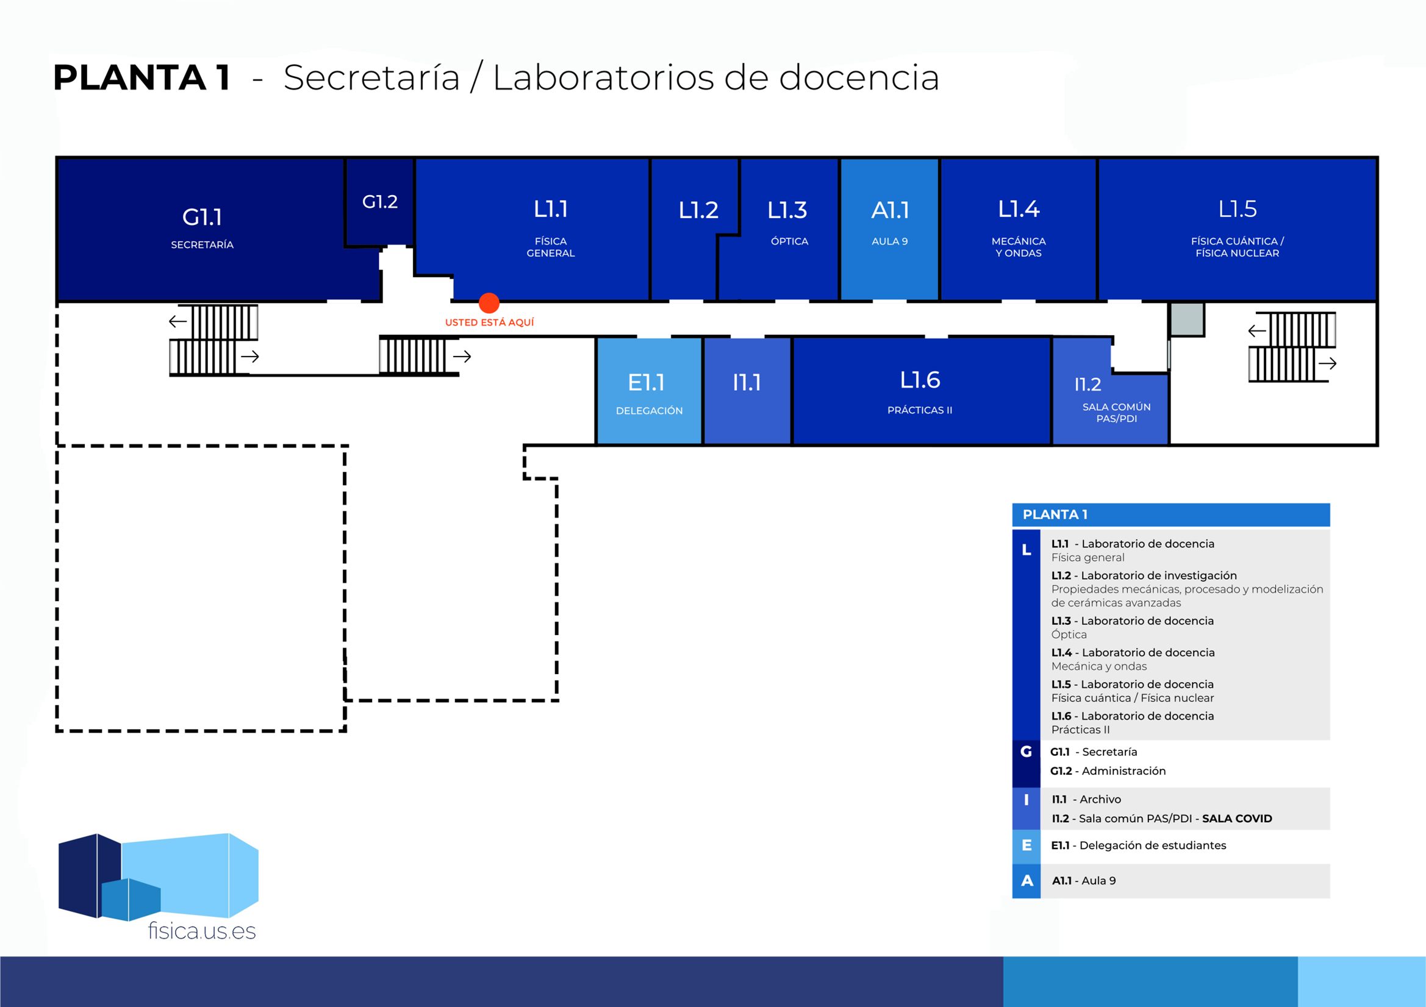1426x1007 pixels.
Task: Click the red 'Usted está aquí' marker
Action: (489, 303)
